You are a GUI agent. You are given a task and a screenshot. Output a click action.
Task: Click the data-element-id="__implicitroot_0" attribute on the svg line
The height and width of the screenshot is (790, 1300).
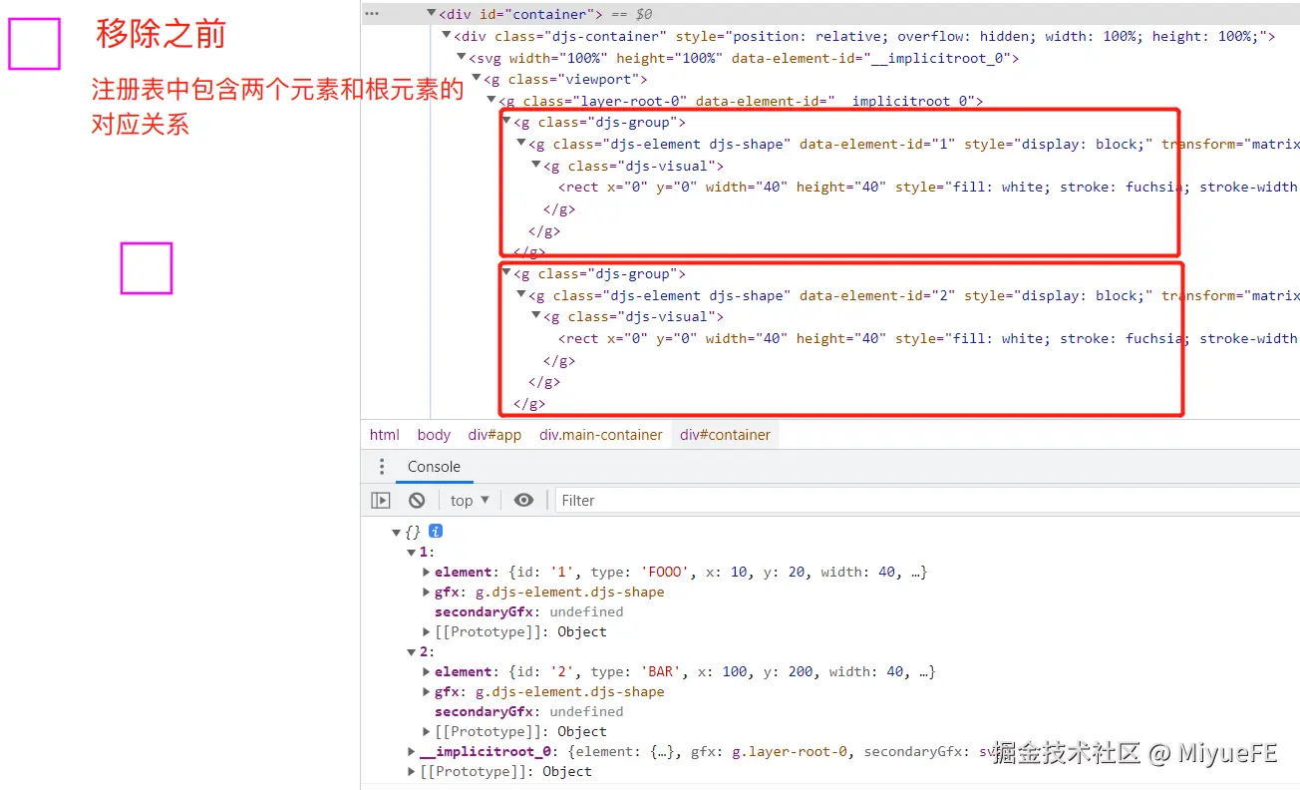871,58
